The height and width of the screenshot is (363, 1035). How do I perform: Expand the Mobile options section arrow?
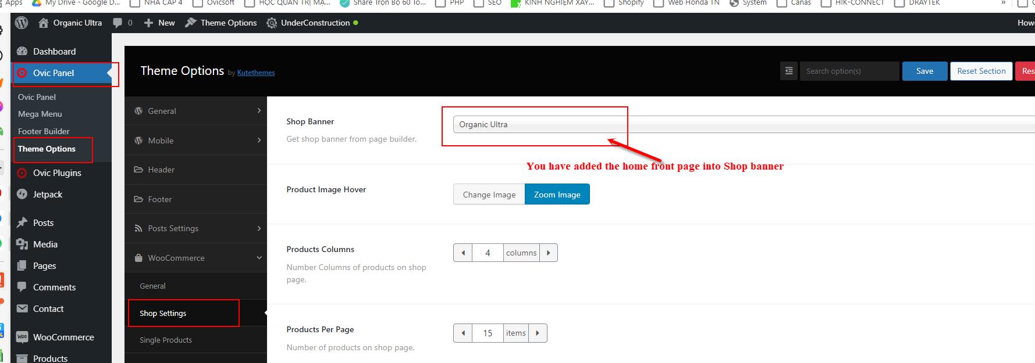259,140
